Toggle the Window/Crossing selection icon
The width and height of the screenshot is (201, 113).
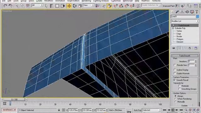pos(63,6)
